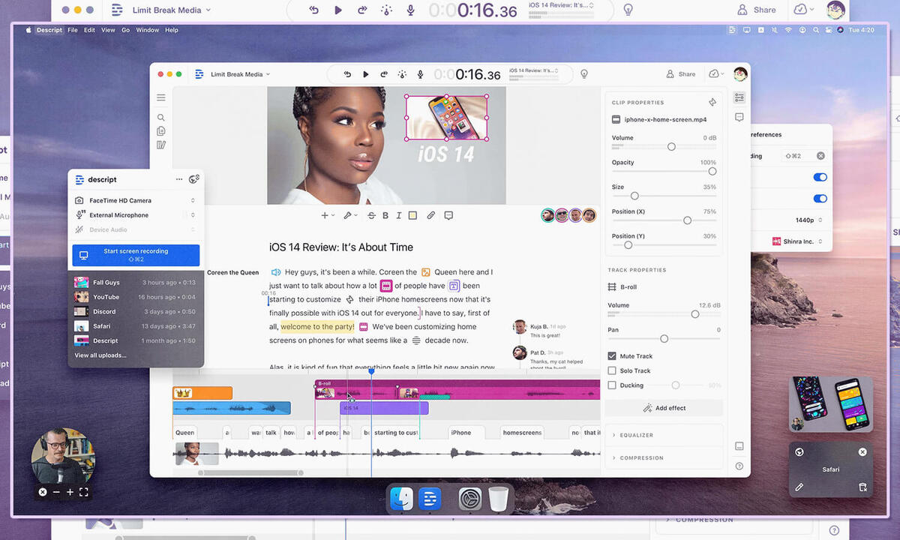Open the Shinra Inc. dropdown
This screenshot has width=900, height=540.
coord(798,241)
